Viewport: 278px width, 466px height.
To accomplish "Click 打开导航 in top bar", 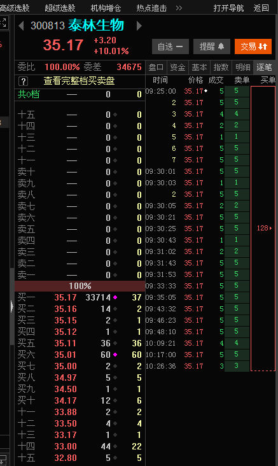I will [x=228, y=8].
